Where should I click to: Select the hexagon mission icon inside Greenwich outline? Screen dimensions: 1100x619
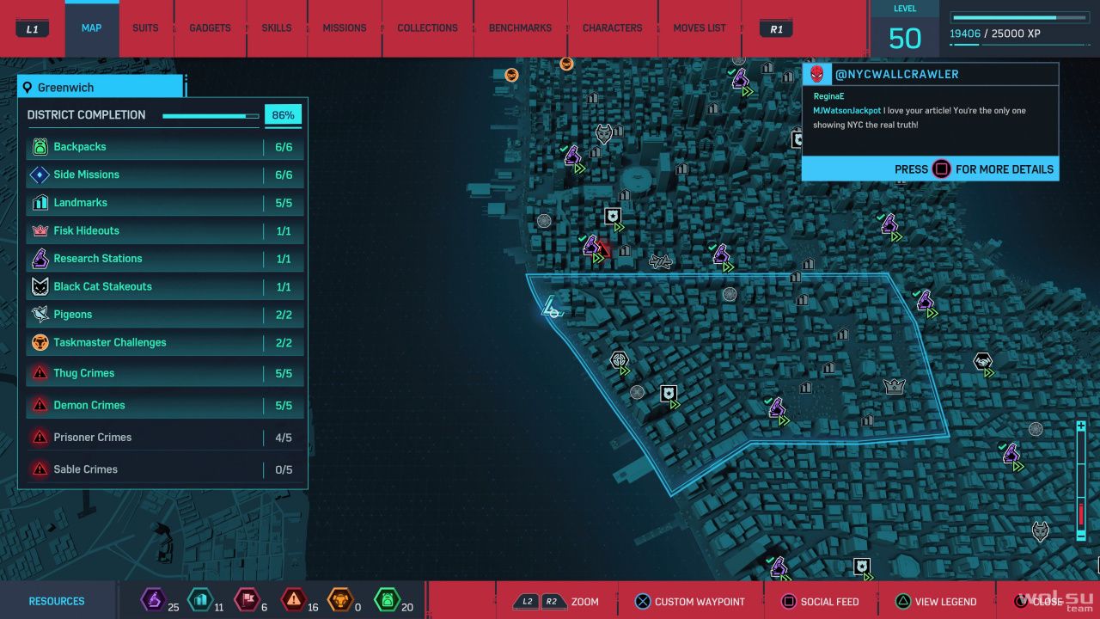(619, 360)
